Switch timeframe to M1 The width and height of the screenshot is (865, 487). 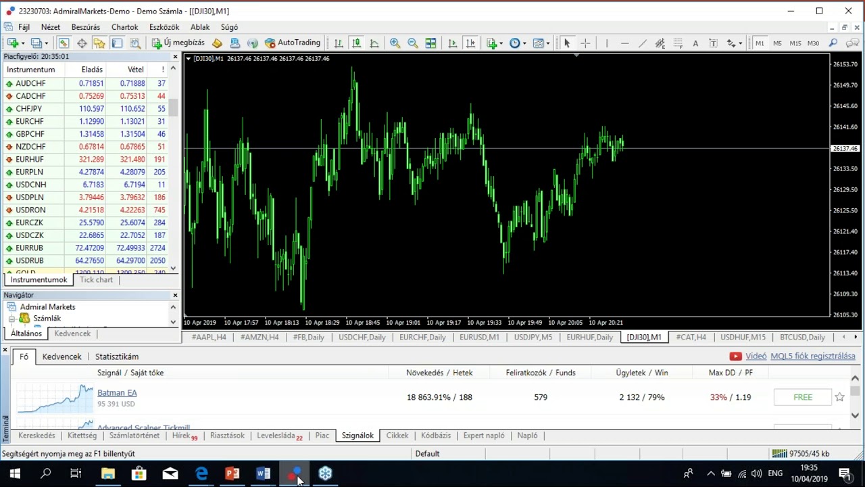tap(760, 43)
